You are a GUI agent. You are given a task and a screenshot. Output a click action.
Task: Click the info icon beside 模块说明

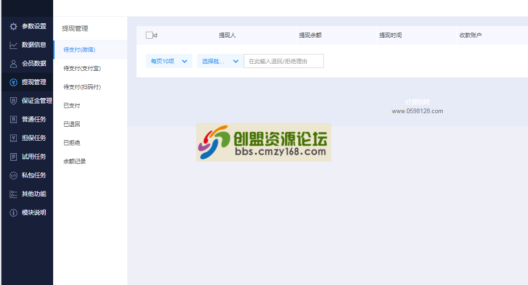[14, 213]
